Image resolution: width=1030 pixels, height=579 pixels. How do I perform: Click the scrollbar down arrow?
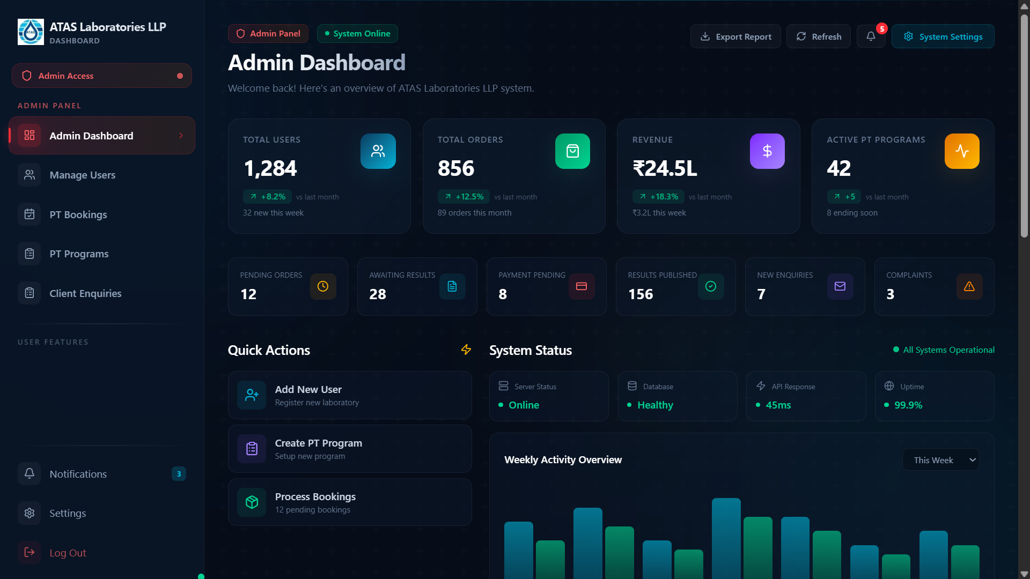coord(1024,574)
